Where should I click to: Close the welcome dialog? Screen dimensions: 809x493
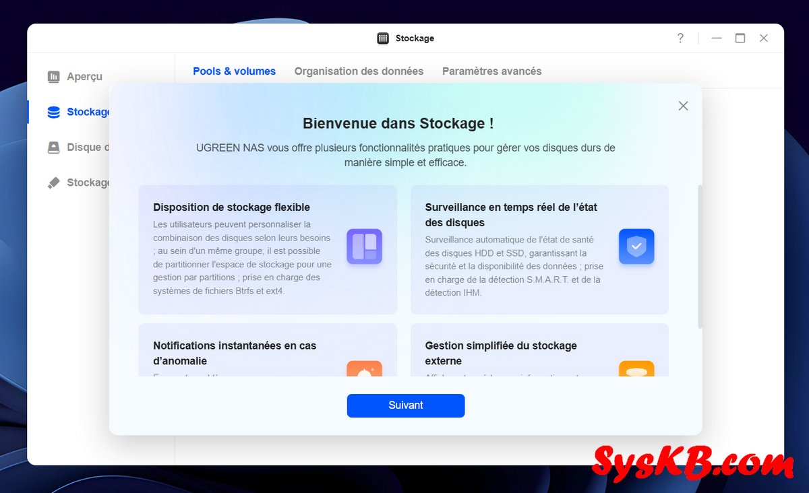coord(683,106)
